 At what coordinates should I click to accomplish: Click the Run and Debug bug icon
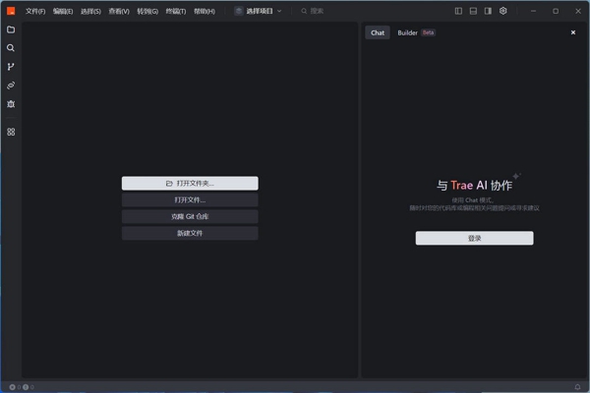(11, 103)
